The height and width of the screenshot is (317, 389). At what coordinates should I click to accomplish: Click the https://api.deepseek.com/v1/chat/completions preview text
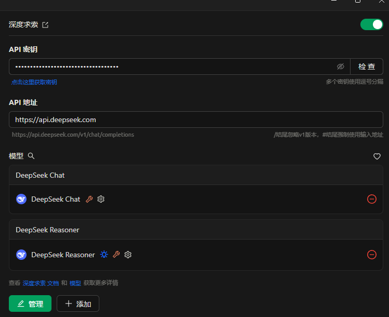tap(73, 135)
